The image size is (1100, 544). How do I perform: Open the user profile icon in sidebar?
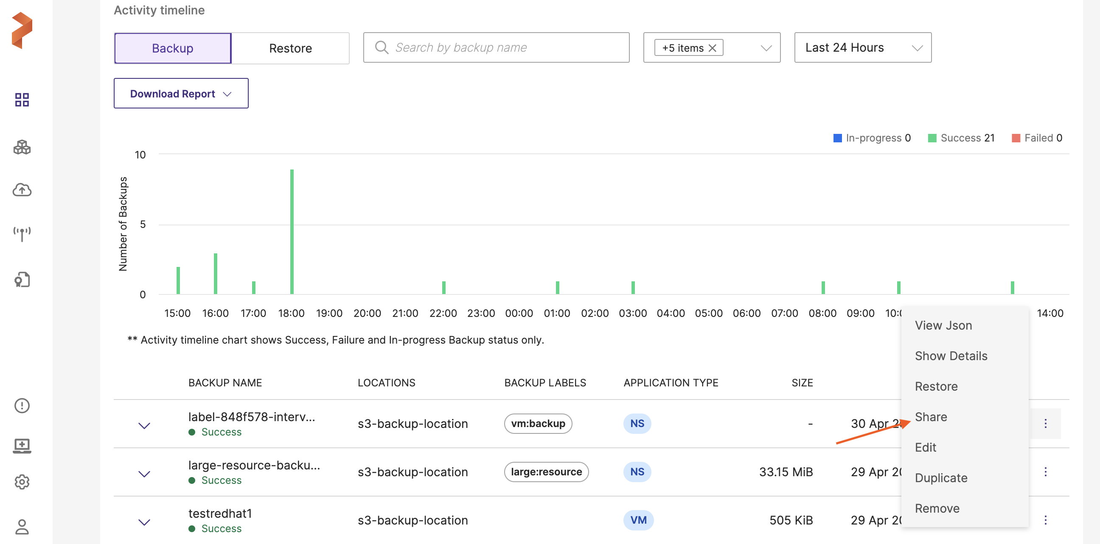click(x=22, y=527)
